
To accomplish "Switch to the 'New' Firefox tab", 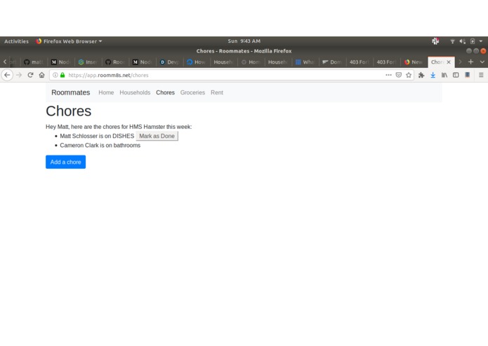I will [x=414, y=62].
